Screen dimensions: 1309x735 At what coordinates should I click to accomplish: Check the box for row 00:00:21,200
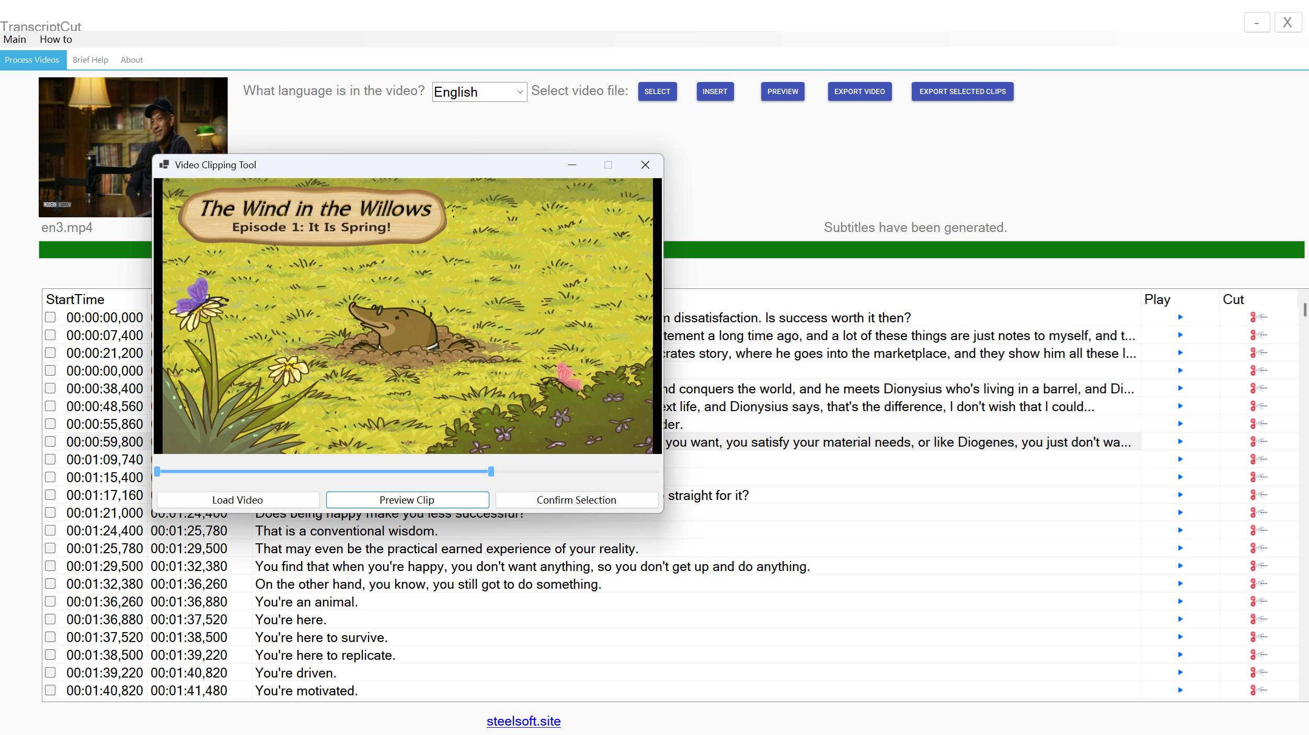[50, 353]
